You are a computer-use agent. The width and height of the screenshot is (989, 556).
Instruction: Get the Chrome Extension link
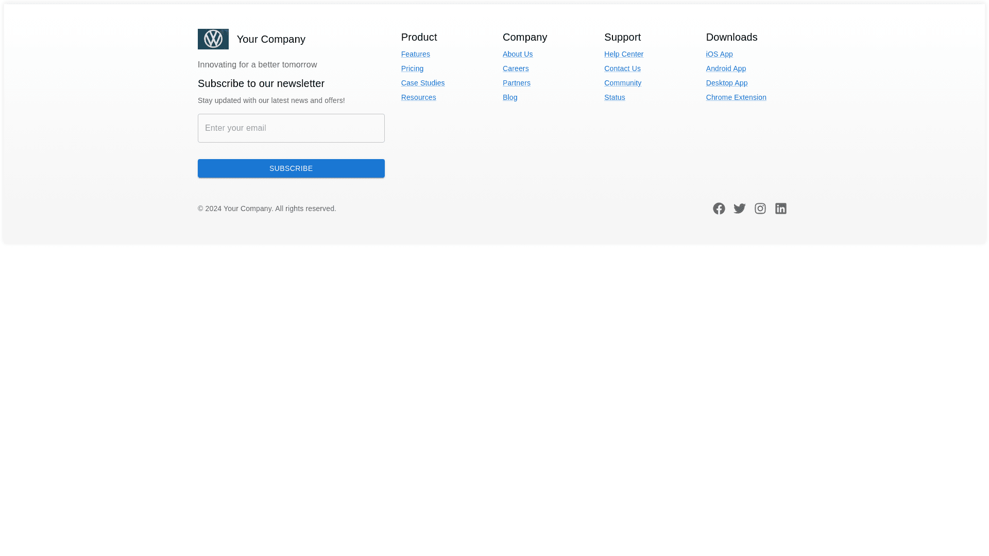coord(736,97)
